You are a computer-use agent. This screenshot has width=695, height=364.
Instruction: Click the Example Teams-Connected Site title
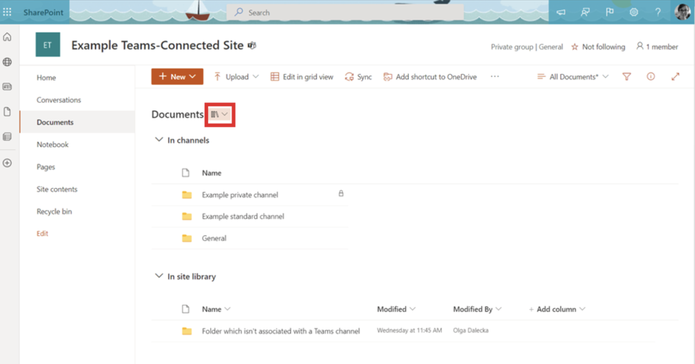pos(157,45)
